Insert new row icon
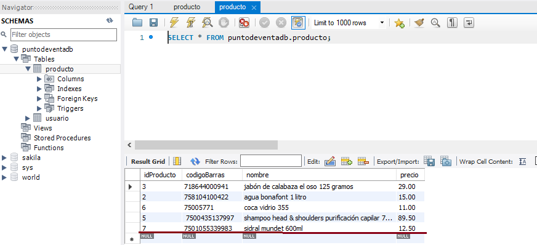This screenshot has height=245, width=537. point(347,161)
